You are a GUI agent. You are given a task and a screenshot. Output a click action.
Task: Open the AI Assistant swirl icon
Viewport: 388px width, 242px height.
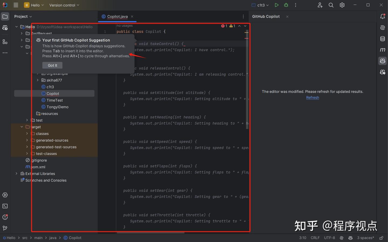[x=382, y=27]
